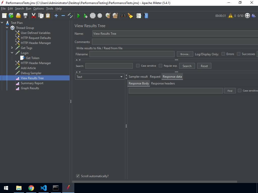Reset search with yellow brush icon
This screenshot has height=193, width=258.
(x=130, y=16)
